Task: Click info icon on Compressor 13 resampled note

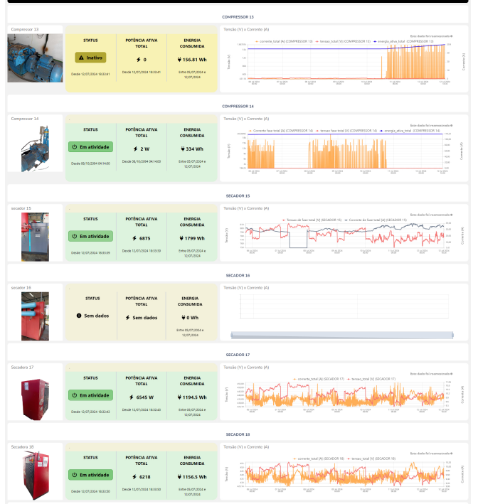Action: coord(452,36)
